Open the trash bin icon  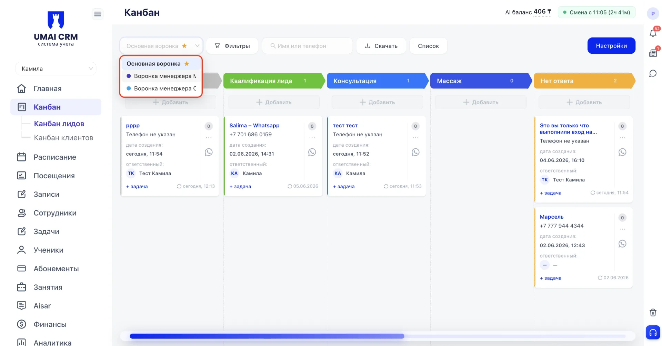click(x=653, y=312)
